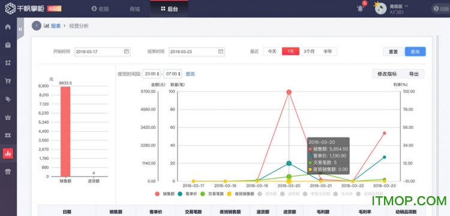Click the blue 查询 button
Image resolution: width=450 pixels, height=216 pixels.
415,52
